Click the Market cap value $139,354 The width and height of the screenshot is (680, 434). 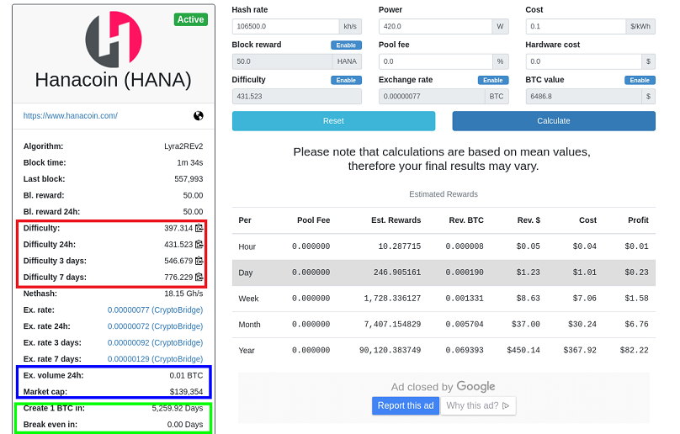pos(186,391)
